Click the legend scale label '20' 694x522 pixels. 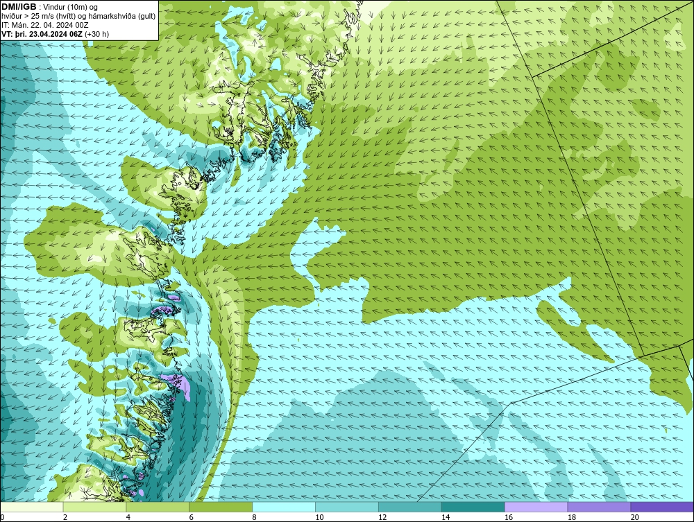tap(635, 517)
